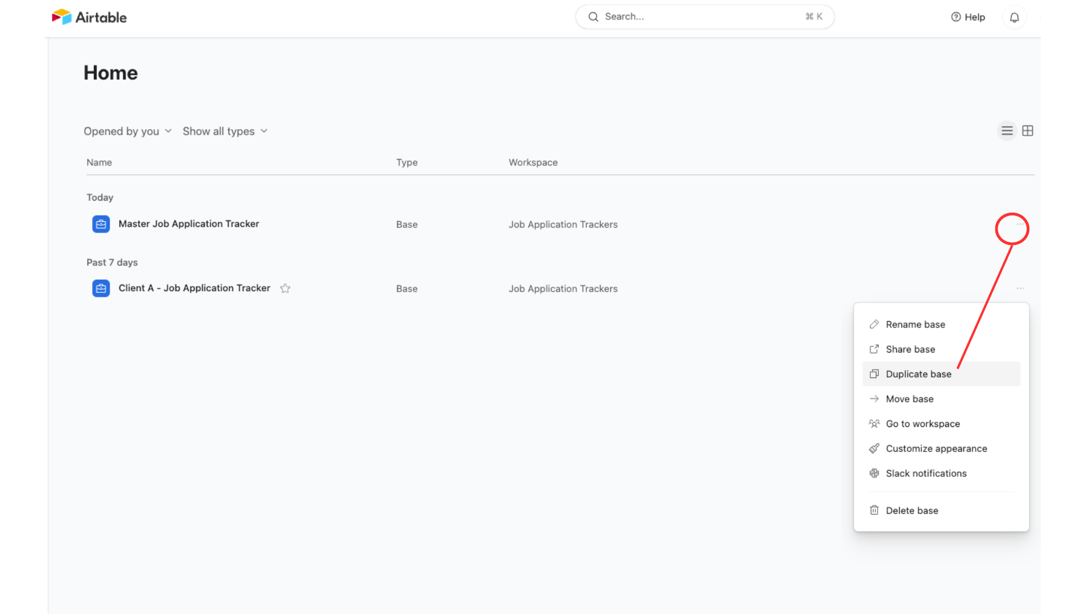Click the Master Job Application Tracker base icon

101,224
